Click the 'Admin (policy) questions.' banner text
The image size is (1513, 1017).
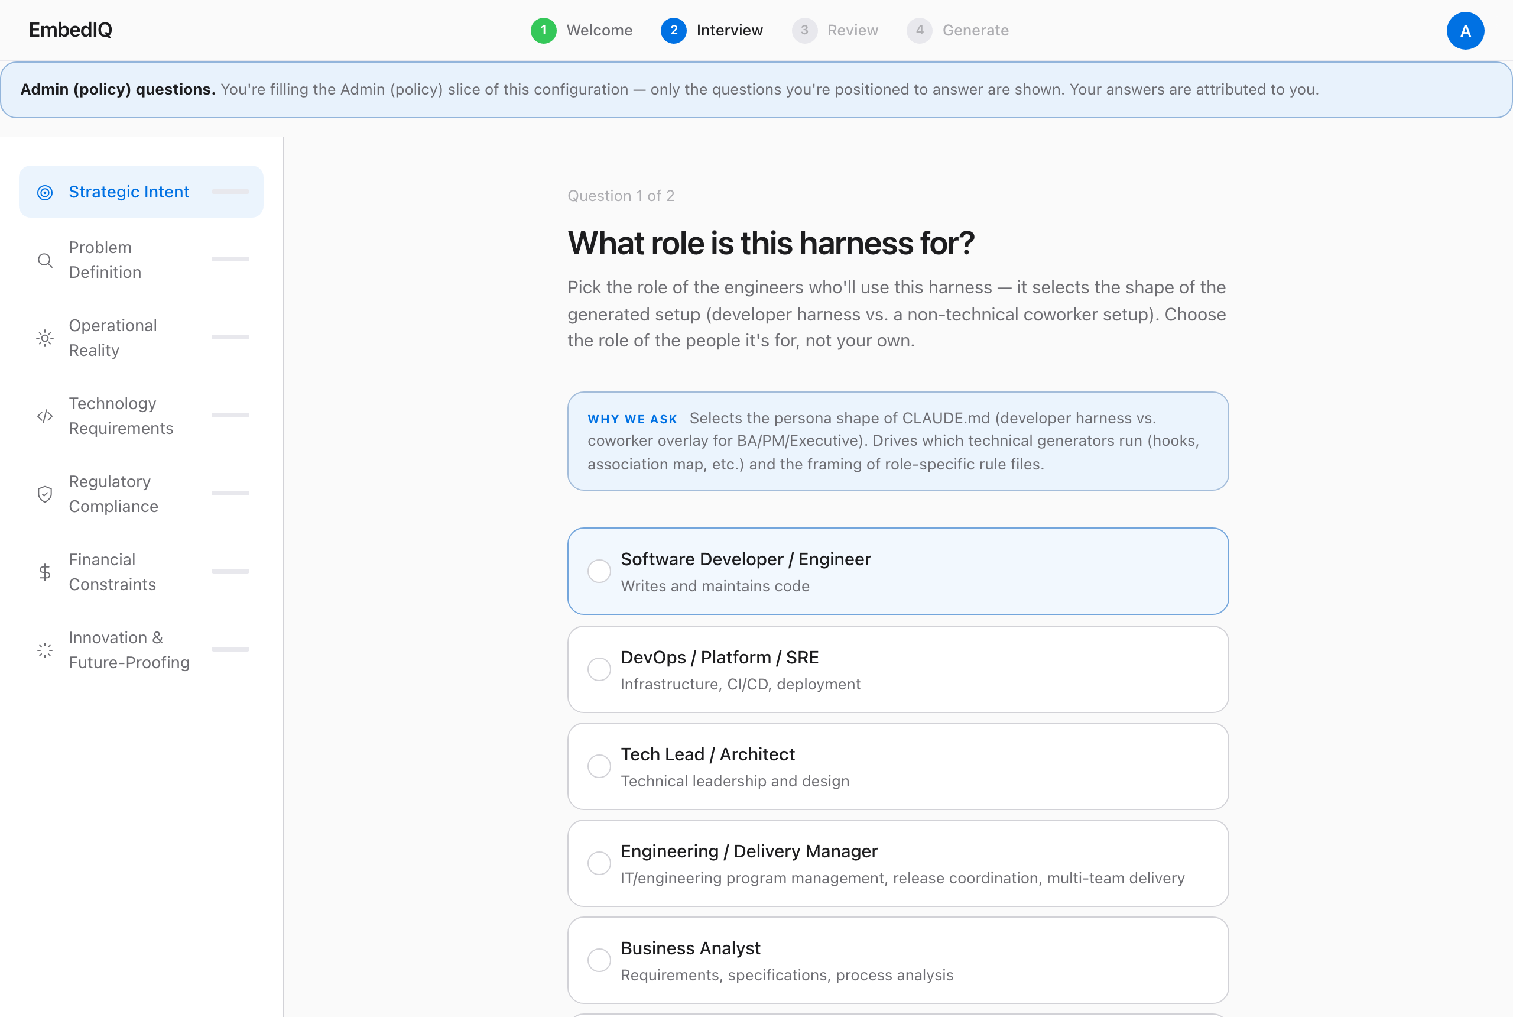(x=118, y=89)
